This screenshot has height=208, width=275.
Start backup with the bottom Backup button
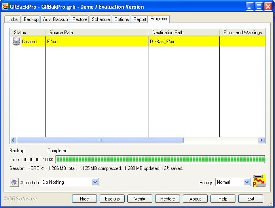tap(112, 198)
